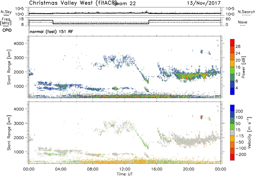Viewport: 255px width, 176px height.
Task: Click the '4000' tick in the power panel
Action: click(x=19, y=44)
